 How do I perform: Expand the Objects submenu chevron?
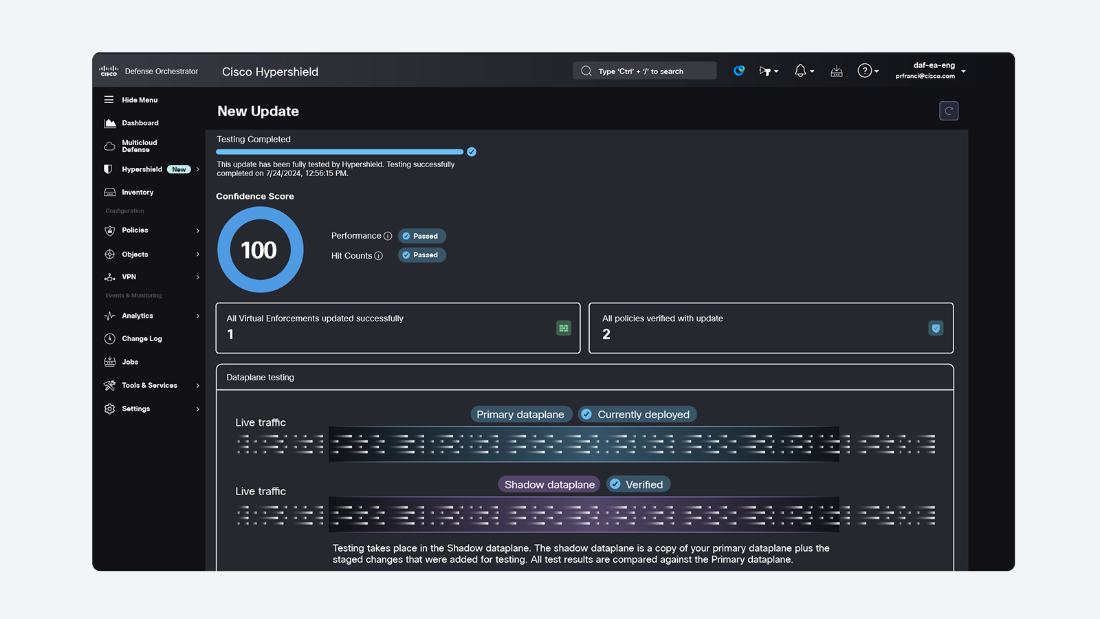(198, 254)
